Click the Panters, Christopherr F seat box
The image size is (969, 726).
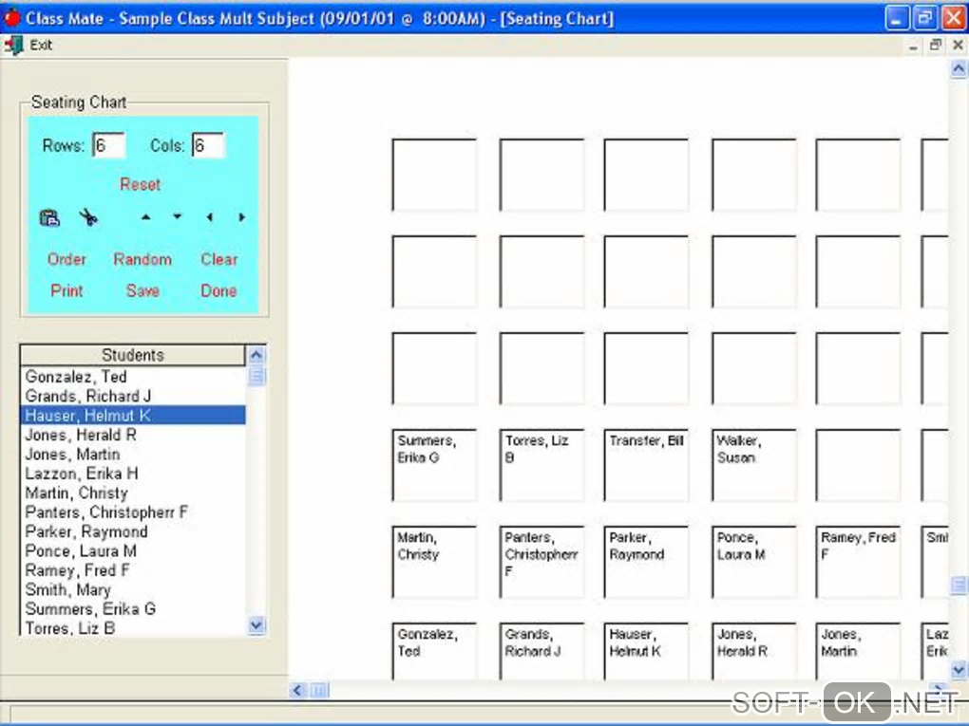click(541, 563)
